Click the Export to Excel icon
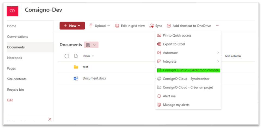262x129 pixels. pos(159,44)
